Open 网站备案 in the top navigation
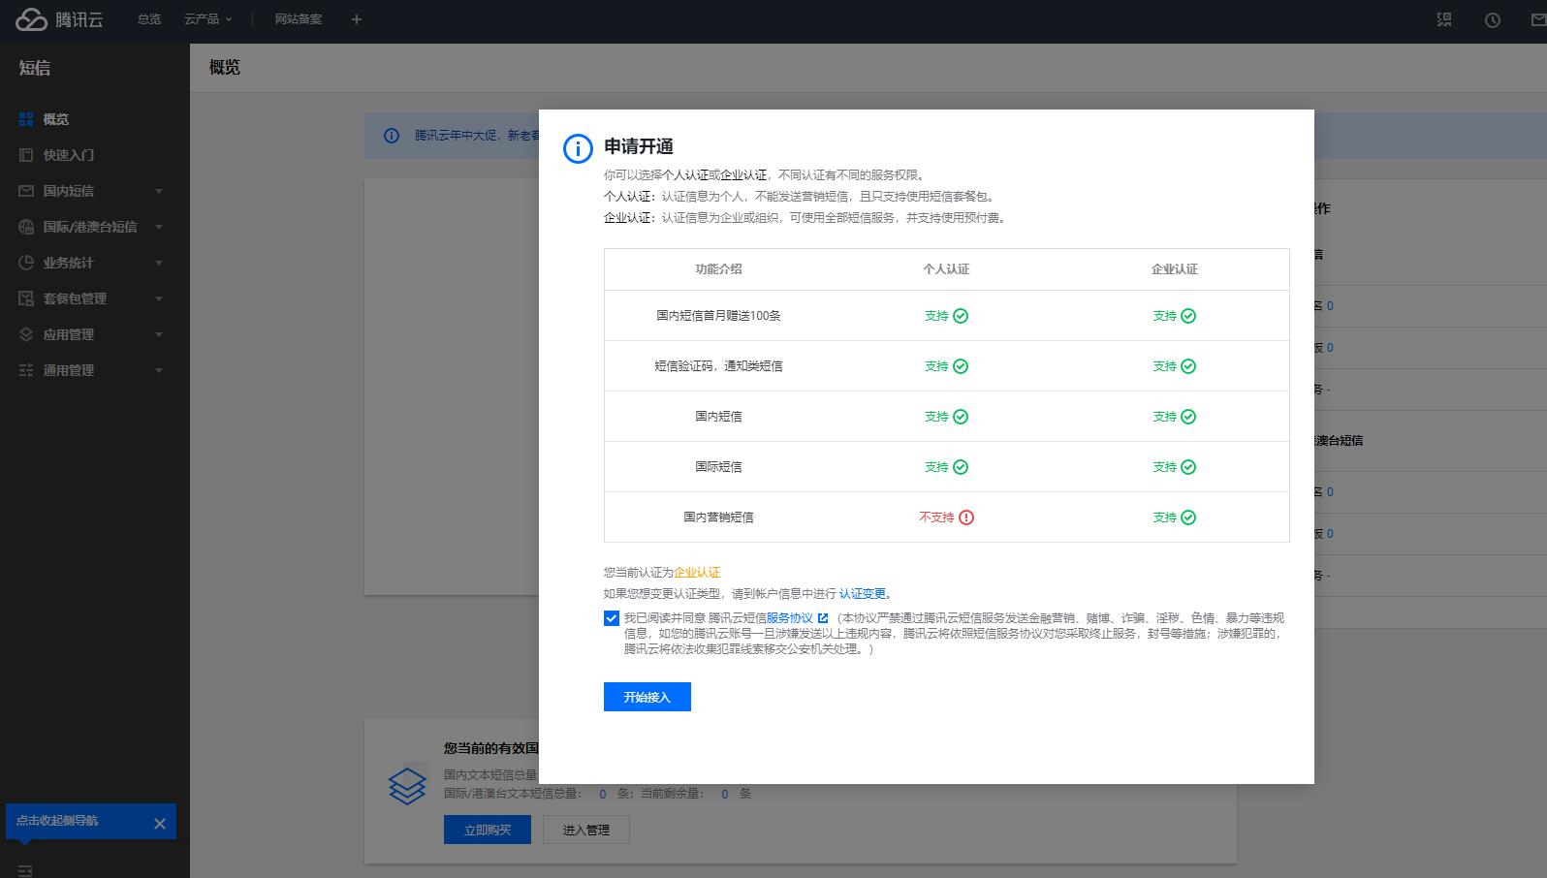Screen dimensions: 1547x878 (x=299, y=19)
